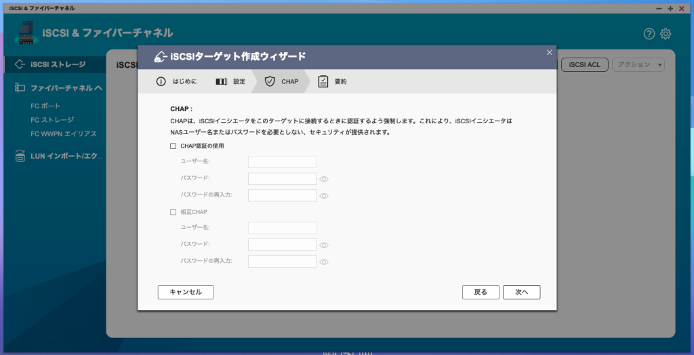Click the CHAP shield icon in wizard steps

tap(270, 81)
